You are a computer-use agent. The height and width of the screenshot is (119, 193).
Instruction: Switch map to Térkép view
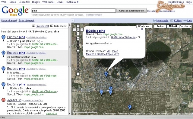[160, 26]
